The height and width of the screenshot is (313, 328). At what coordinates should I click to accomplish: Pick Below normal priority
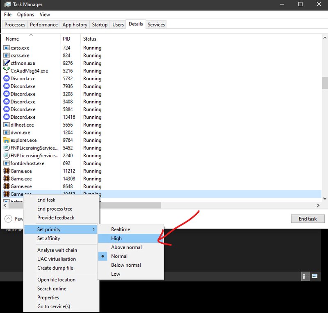coord(131,265)
